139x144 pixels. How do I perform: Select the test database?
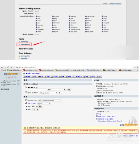[x=4, y=86]
